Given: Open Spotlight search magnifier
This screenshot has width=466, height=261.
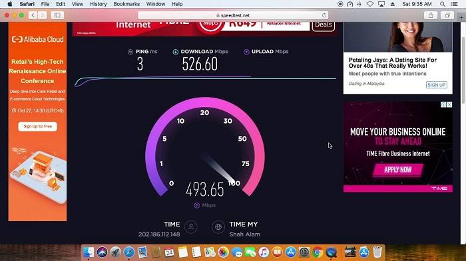Looking at the screenshot, I should point(443,4).
